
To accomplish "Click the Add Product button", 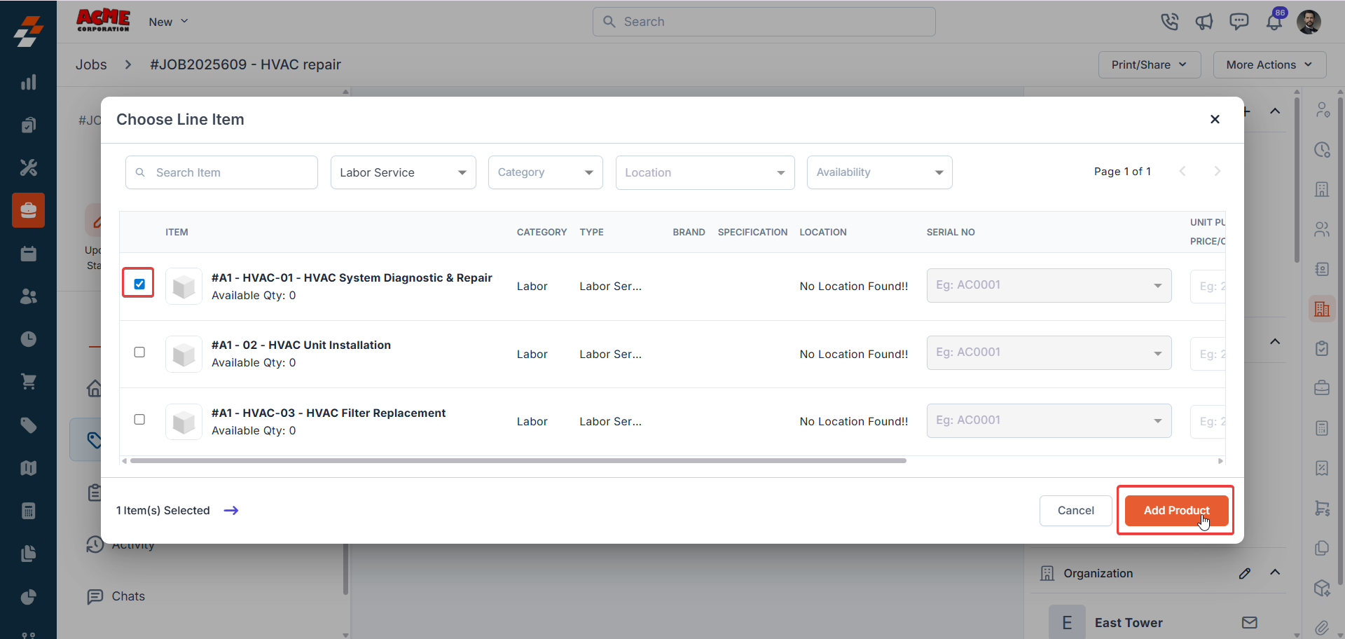I will pos(1176,511).
